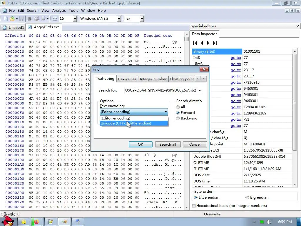Enable Hexadecimal basis checkbox
Viewport: 301px width, 226px height.
pos(194,206)
